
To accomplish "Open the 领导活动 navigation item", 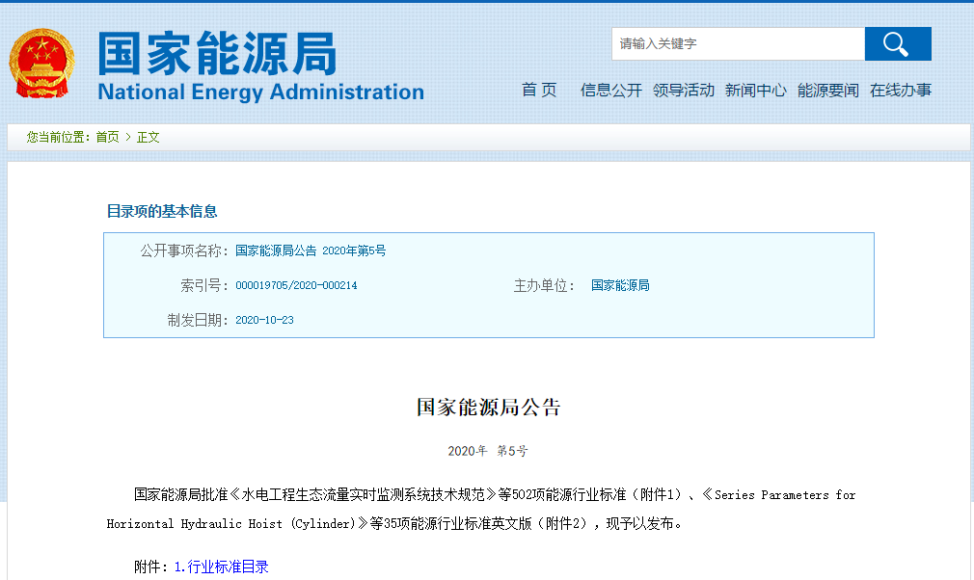I will [683, 91].
